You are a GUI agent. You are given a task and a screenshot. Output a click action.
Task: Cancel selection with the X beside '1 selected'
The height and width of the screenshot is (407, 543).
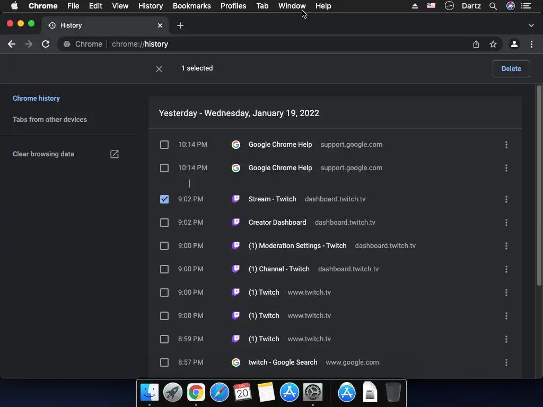(159, 69)
